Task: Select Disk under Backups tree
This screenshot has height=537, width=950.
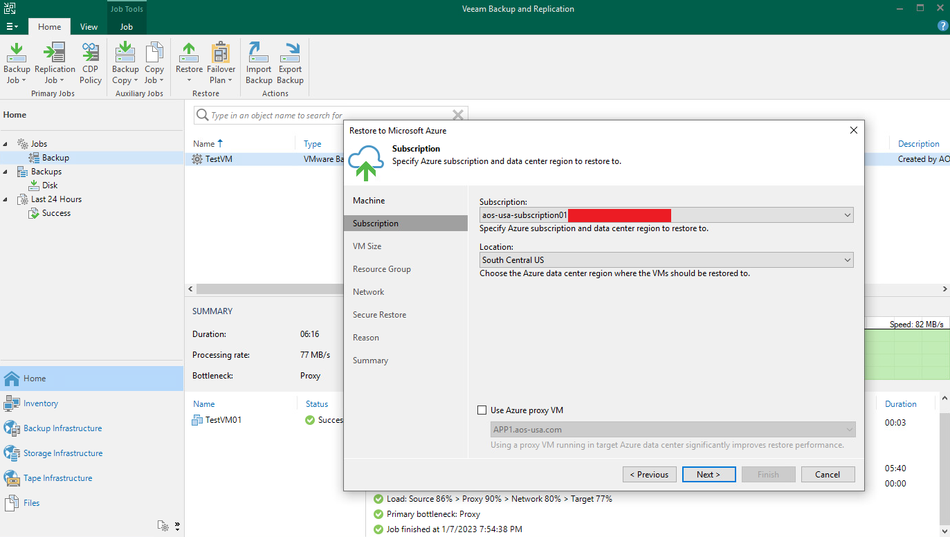Action: 50,185
